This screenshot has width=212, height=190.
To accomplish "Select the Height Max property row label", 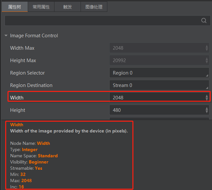I will [x=23, y=60].
